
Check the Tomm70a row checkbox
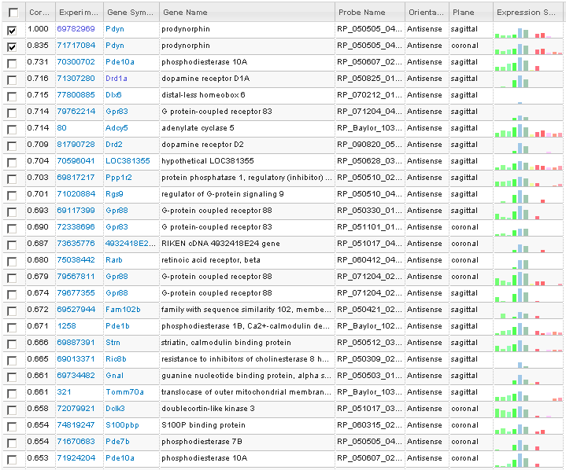tap(12, 394)
